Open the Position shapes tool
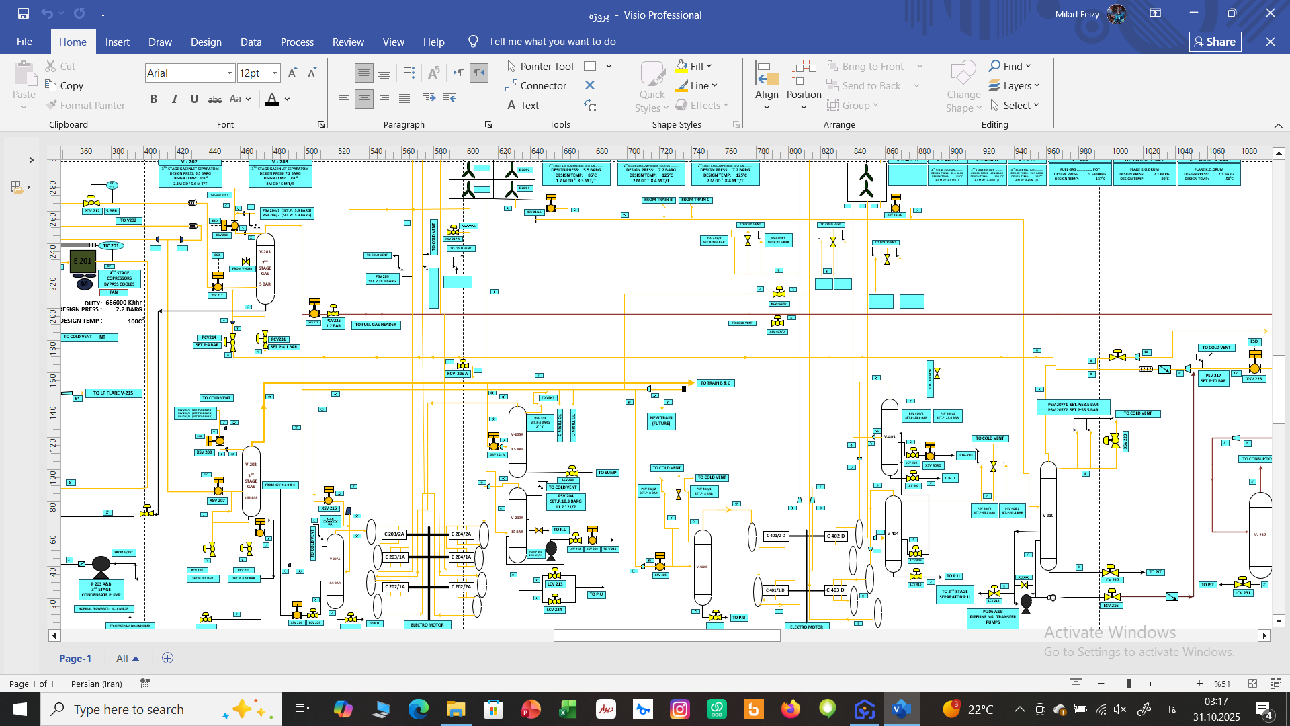 click(x=804, y=80)
